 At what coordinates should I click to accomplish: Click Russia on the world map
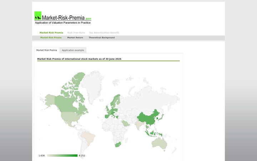[x=147, y=99]
